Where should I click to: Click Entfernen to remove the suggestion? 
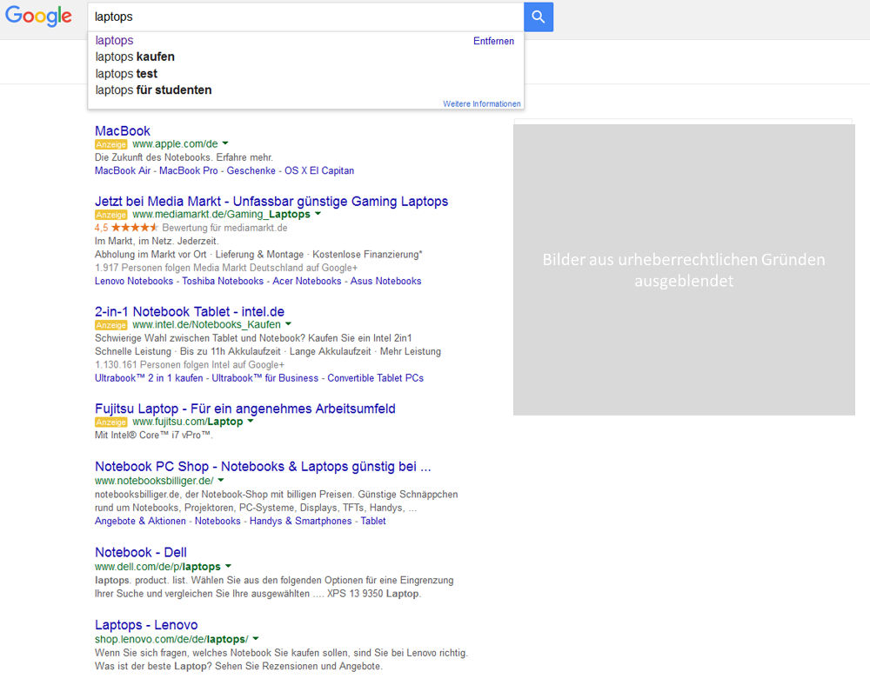(x=493, y=41)
